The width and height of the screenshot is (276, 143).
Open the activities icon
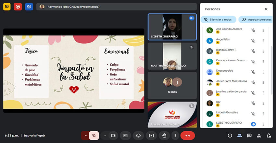[259, 135]
